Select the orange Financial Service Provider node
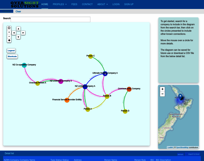Viewport: 204px width, 161px height. (67, 100)
